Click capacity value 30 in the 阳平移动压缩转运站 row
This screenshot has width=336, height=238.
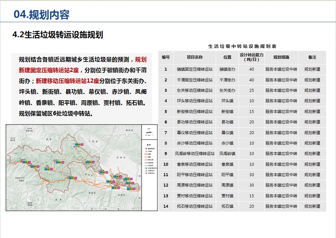[252, 175]
